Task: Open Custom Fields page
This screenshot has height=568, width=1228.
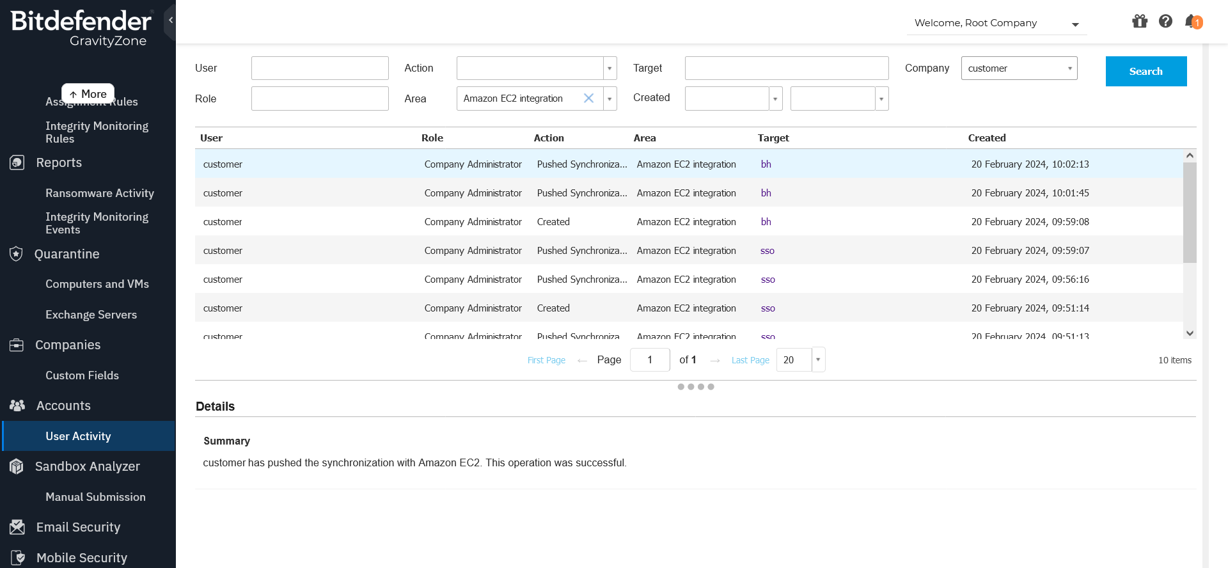Action: click(82, 375)
